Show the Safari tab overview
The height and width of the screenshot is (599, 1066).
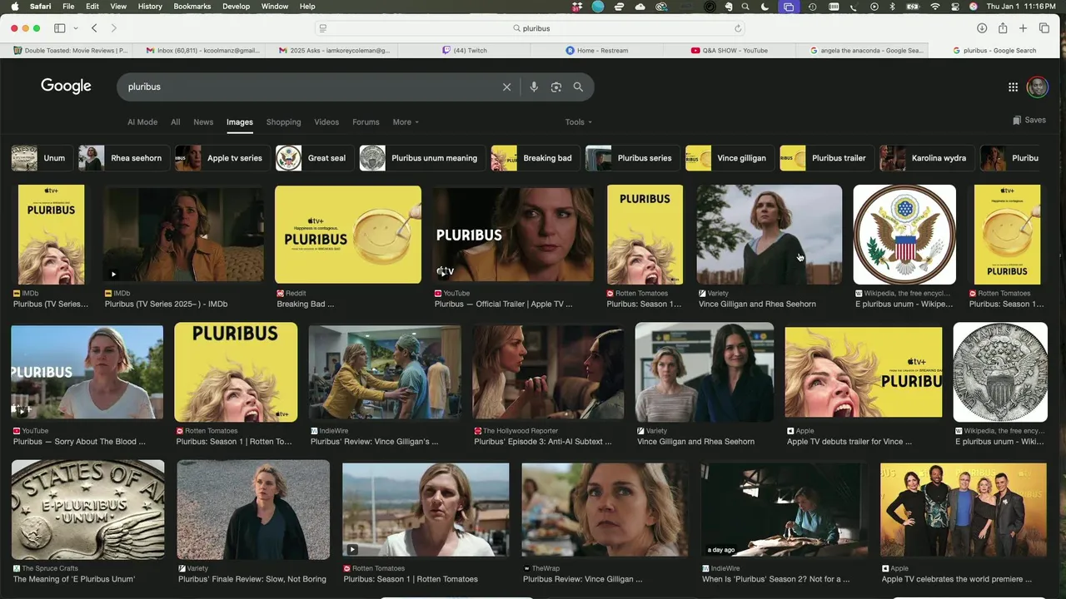tap(1044, 28)
